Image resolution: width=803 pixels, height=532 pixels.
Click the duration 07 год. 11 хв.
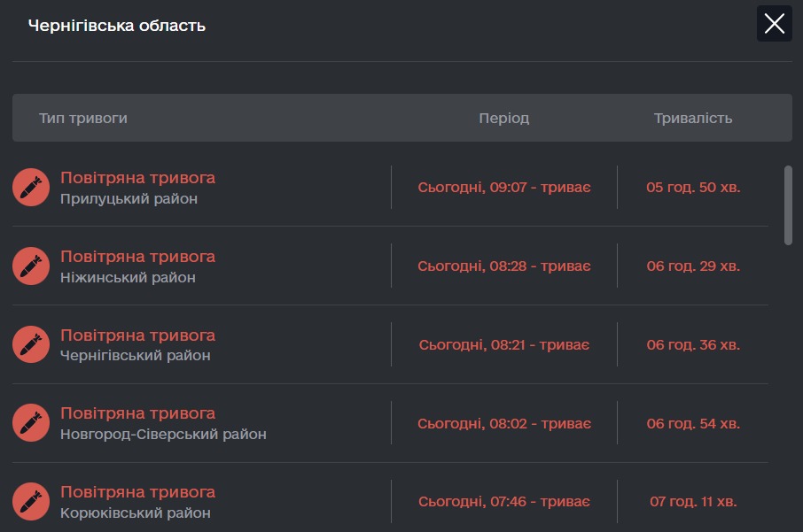pos(691,501)
